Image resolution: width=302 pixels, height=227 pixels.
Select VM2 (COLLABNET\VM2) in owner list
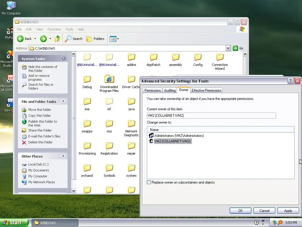(x=172, y=141)
